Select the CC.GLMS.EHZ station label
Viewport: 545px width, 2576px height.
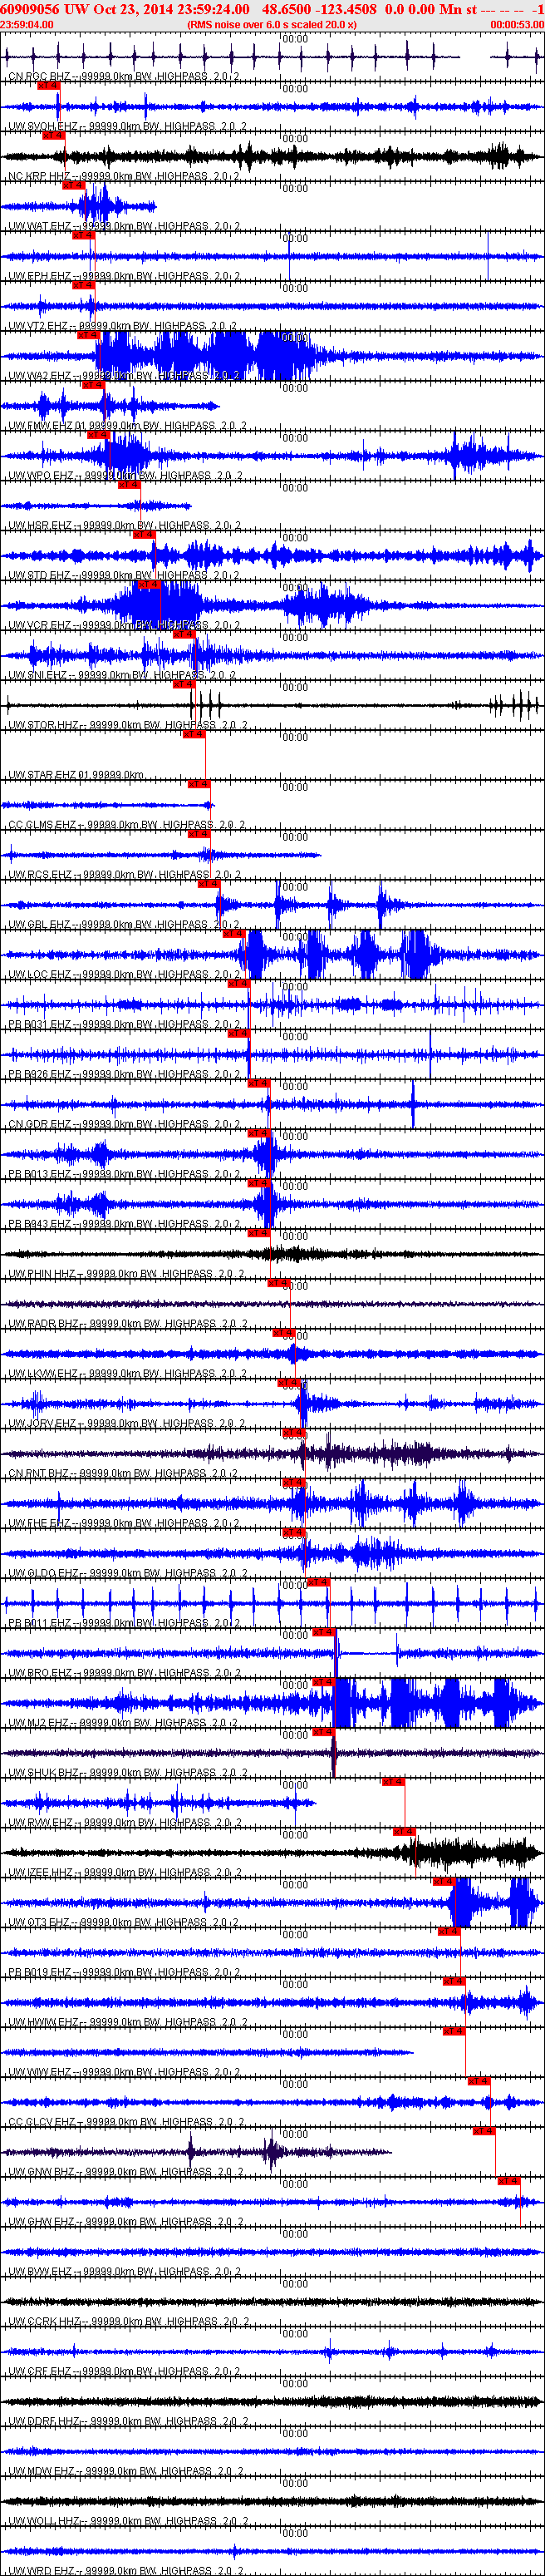(126, 826)
